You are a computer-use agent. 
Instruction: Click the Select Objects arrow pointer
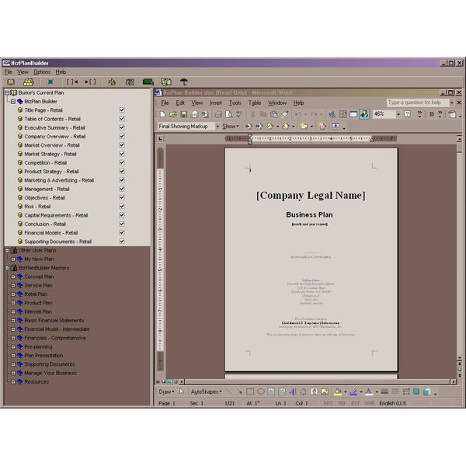coord(181,391)
